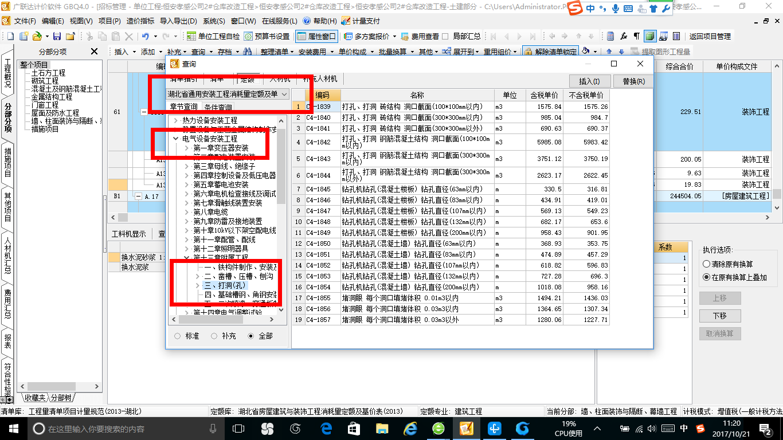783x440 pixels.
Task: Select 门窗工程 in left tree
Action: pos(45,105)
